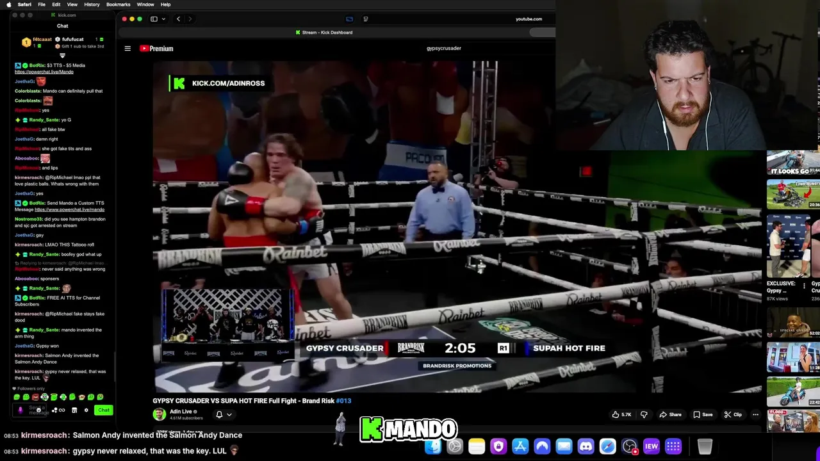Image resolution: width=820 pixels, height=461 pixels.
Task: Open Discord from the Dock
Action: point(586,446)
